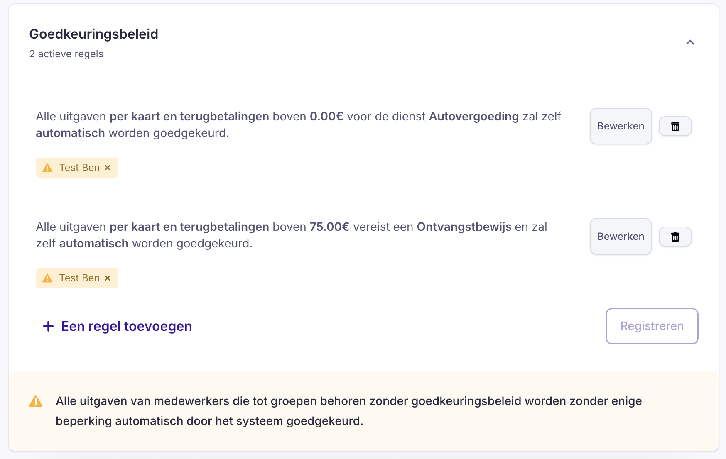Viewport: 726px width, 459px height.
Task: Edit the Autovergoeding rule via Bewerken
Action: [x=621, y=126]
